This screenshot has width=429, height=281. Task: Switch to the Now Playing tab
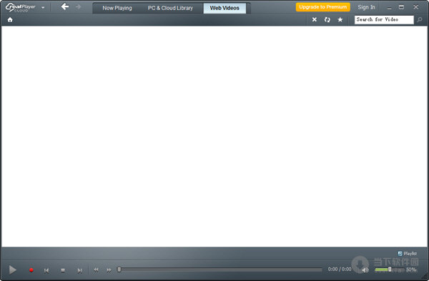point(117,8)
